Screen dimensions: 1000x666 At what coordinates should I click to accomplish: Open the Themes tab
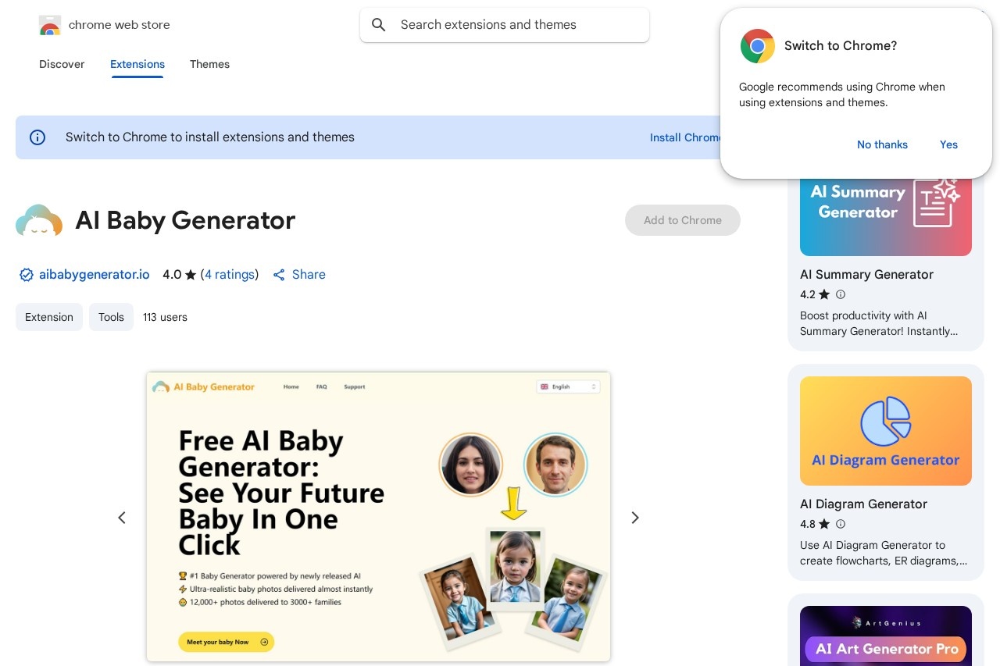click(209, 64)
